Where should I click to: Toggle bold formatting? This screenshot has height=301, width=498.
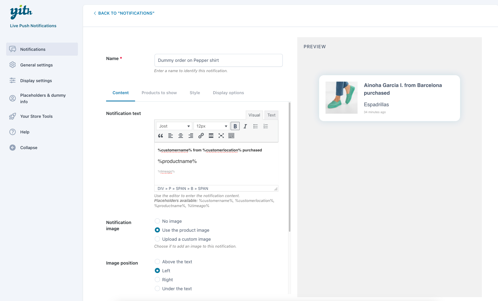point(235,126)
